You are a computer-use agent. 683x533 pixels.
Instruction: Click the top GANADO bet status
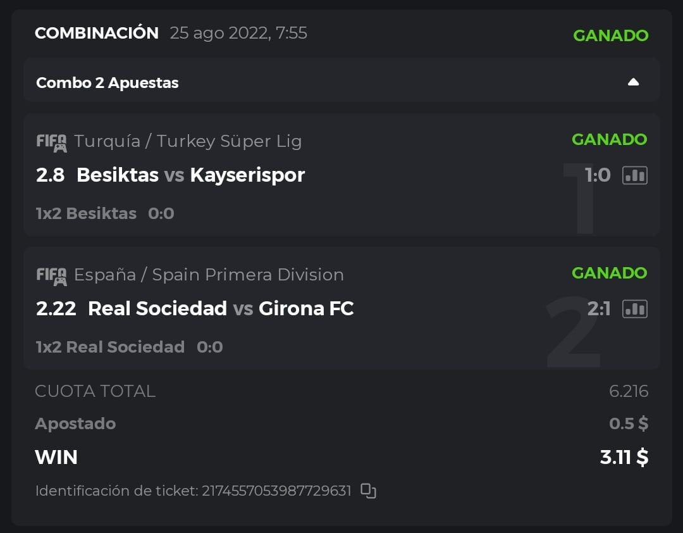pos(610,35)
